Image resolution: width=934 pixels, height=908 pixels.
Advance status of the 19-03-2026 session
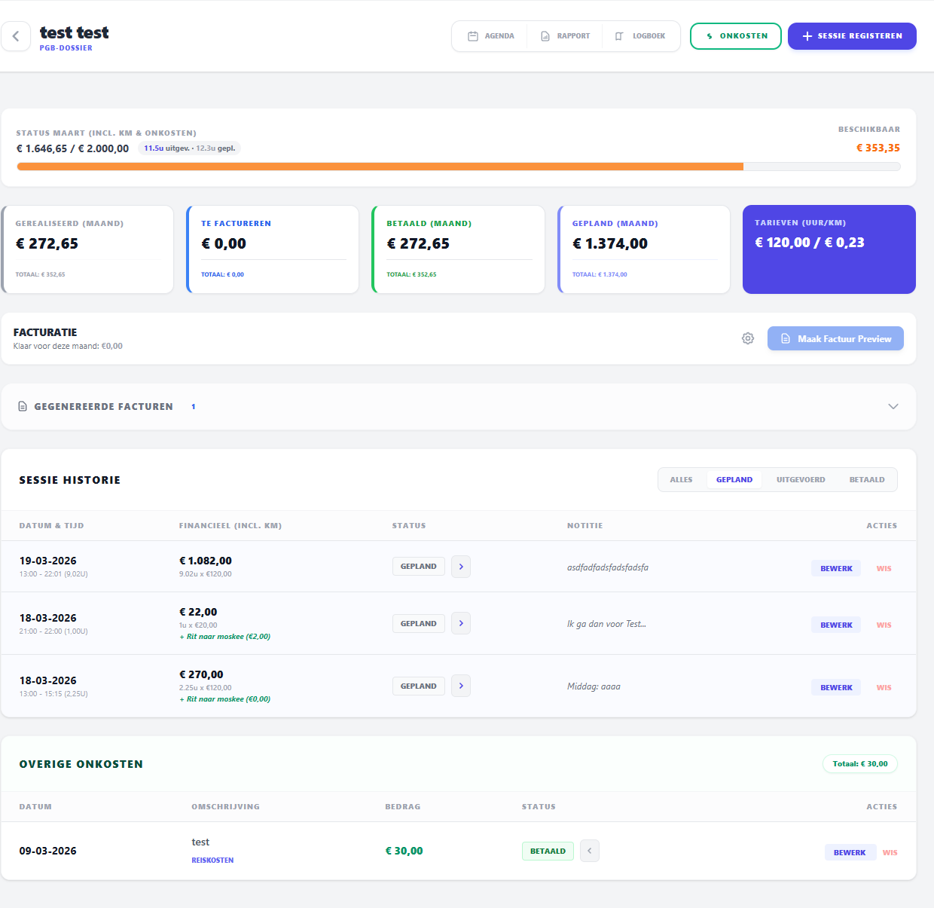click(461, 567)
